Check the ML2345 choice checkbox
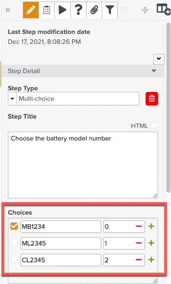Viewport: 171px width, 284px height. [x=14, y=243]
